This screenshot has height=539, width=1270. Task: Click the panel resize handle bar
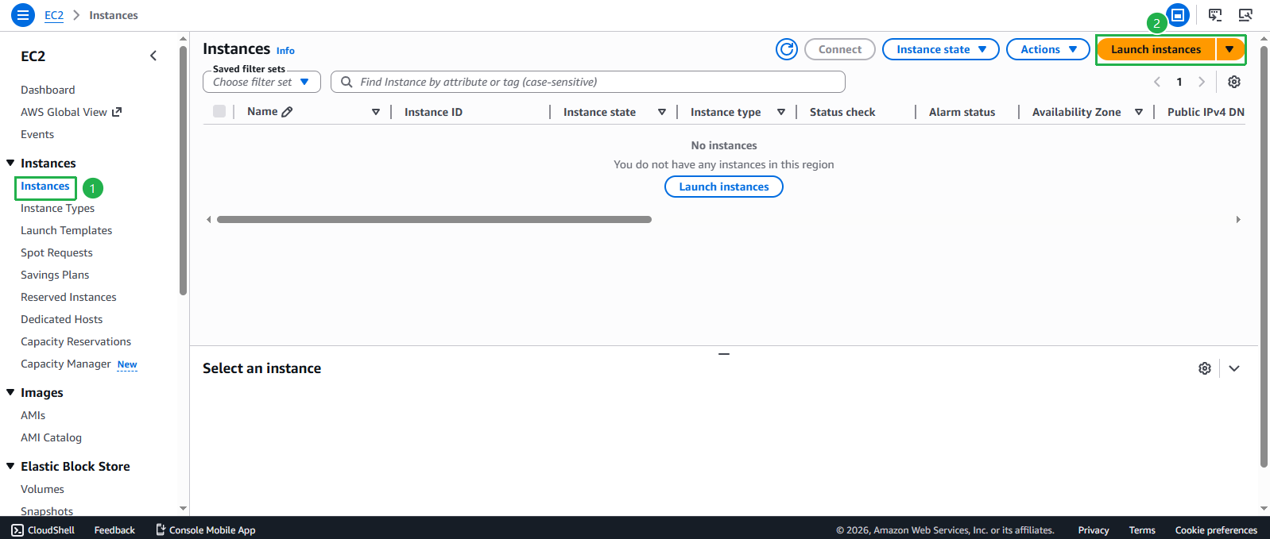(x=724, y=354)
